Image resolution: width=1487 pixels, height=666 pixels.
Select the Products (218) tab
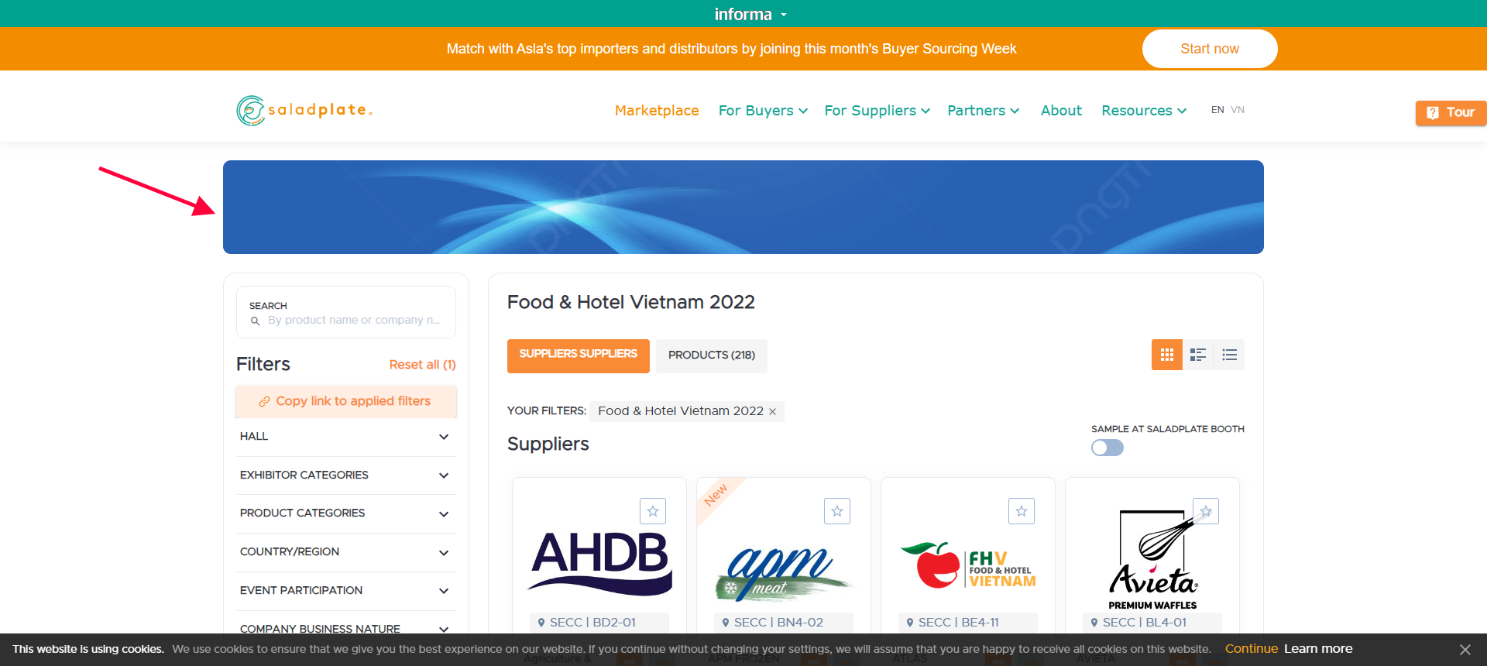click(x=712, y=355)
